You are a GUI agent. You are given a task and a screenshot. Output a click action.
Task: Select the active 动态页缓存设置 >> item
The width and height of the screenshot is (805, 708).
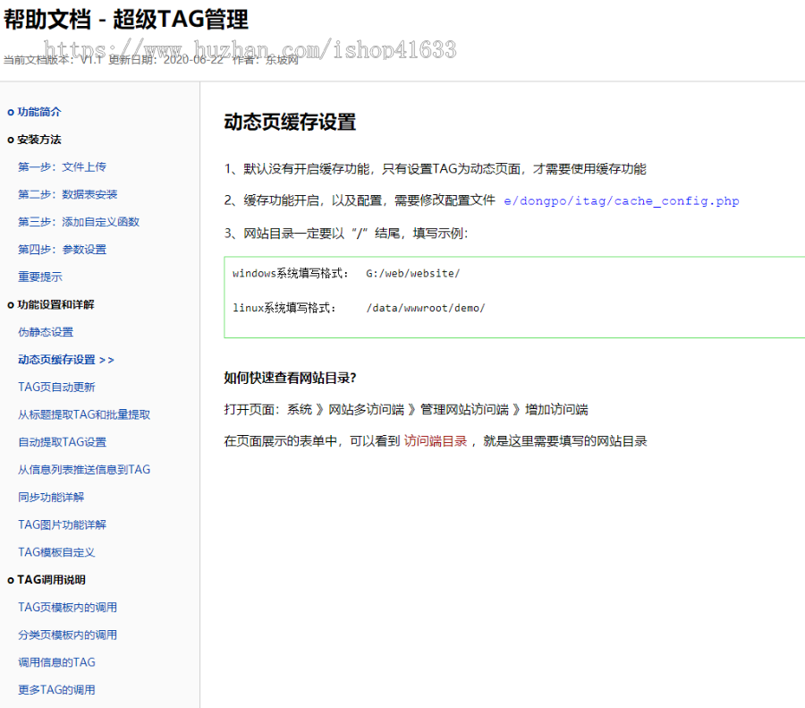(66, 360)
